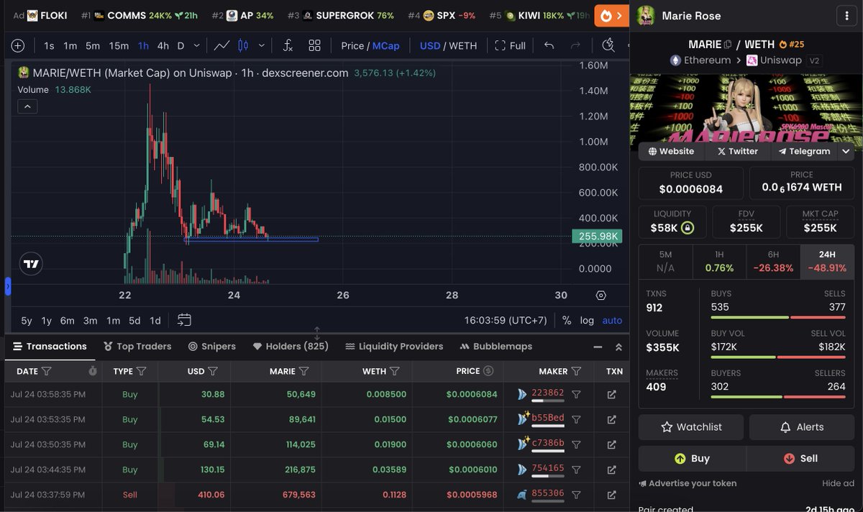Switch chart denomination to WETH
863x512 pixels.
[463, 45]
